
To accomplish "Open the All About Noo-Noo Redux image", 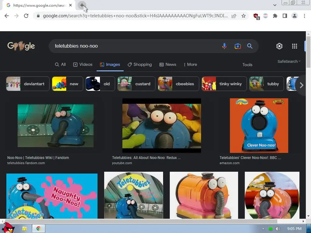I will 162,126.
